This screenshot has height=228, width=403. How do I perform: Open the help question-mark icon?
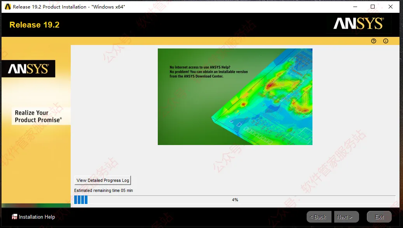click(373, 41)
